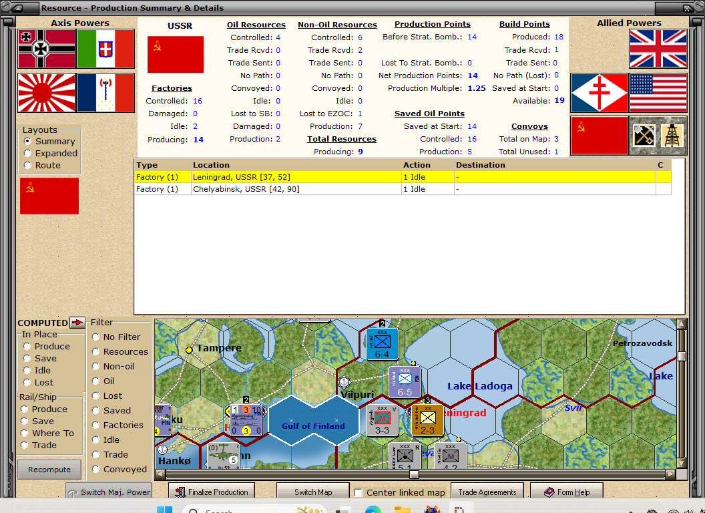Click the large USSR flag in summary

[176, 54]
